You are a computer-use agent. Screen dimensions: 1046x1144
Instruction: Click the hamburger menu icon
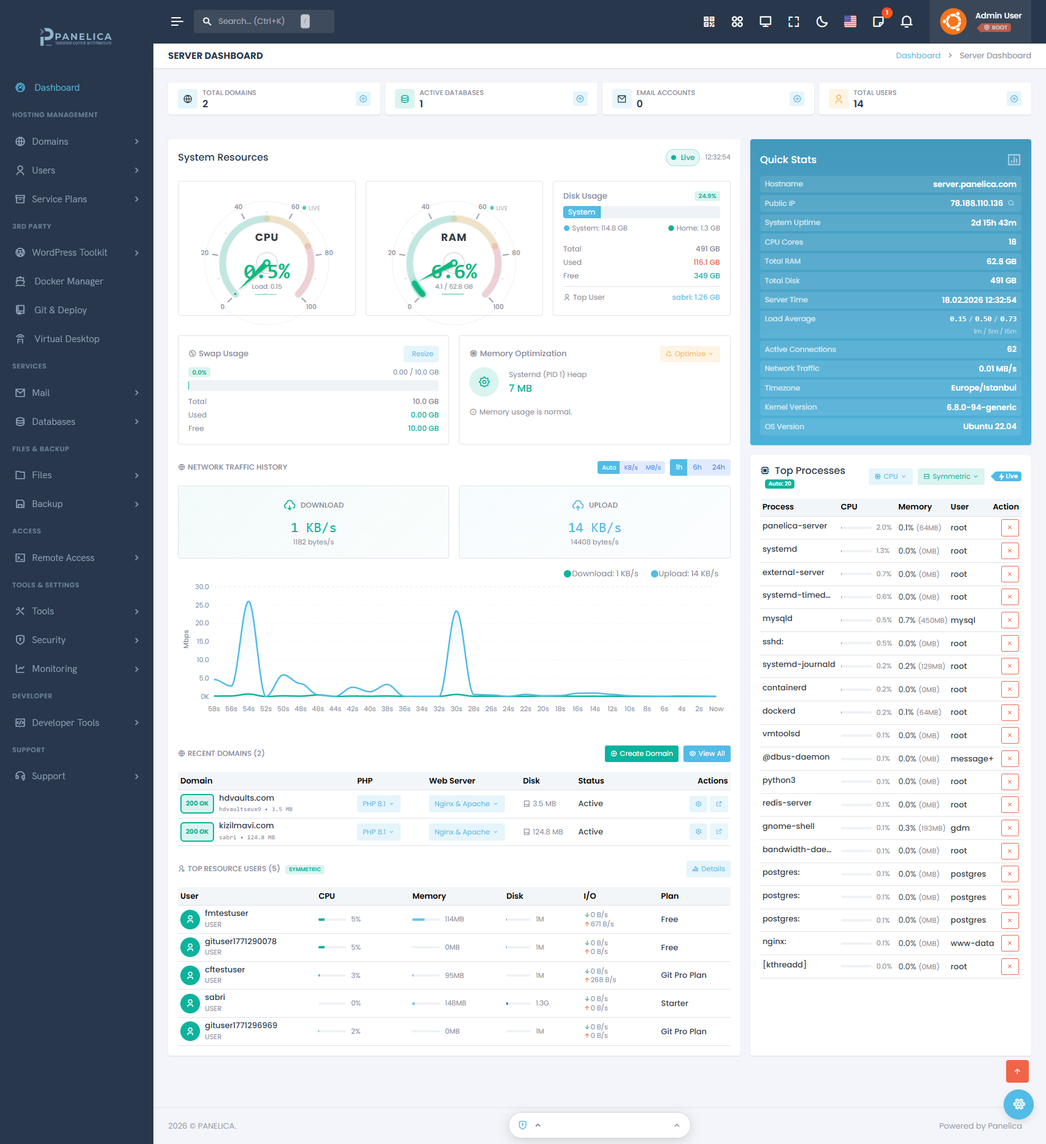tap(177, 21)
